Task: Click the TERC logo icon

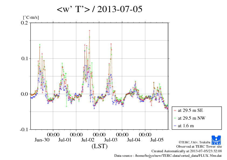Action: 216,140
